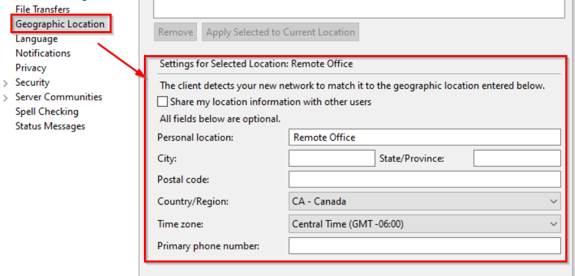Click the State/Province input field
This screenshot has height=276, width=575.
[x=517, y=158]
